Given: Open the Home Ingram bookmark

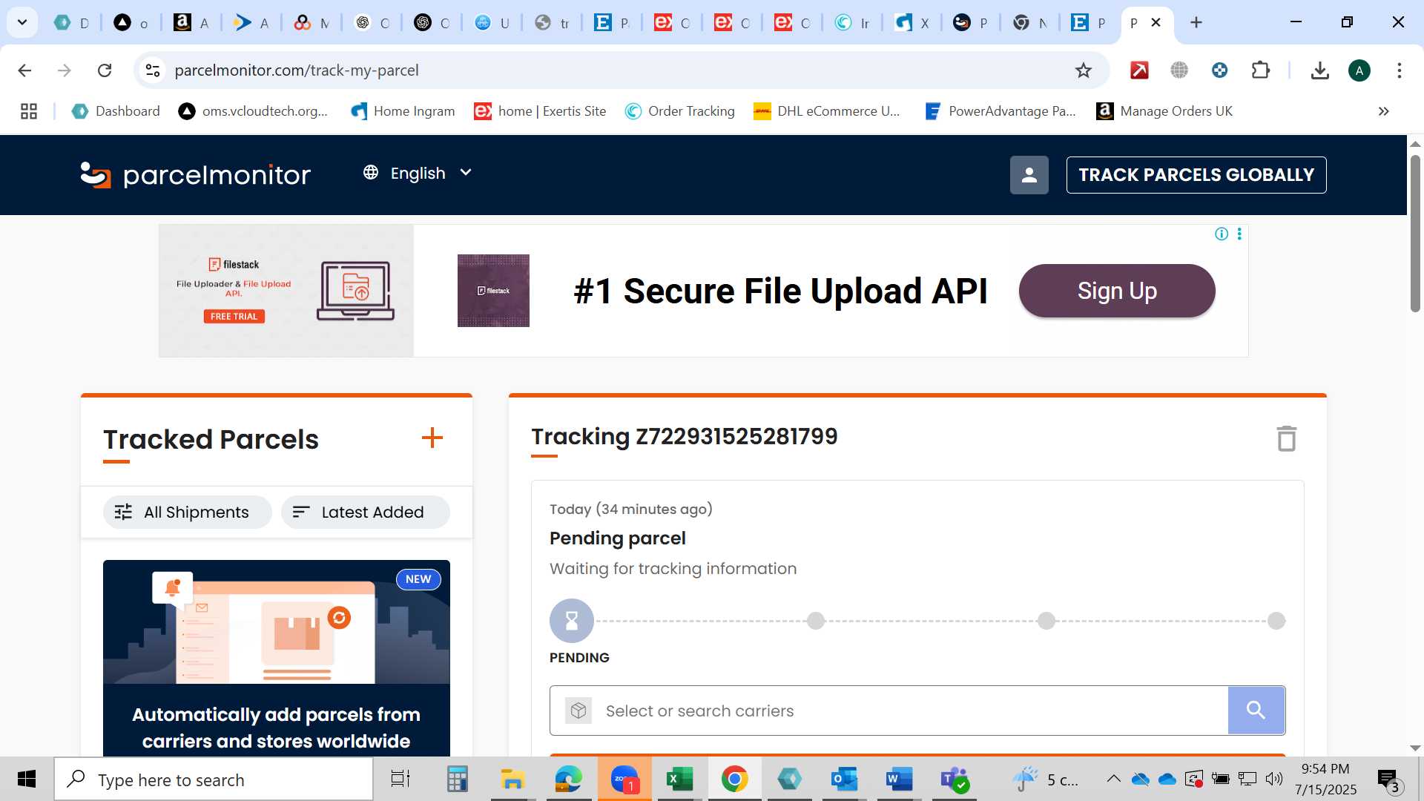Looking at the screenshot, I should click(x=403, y=111).
